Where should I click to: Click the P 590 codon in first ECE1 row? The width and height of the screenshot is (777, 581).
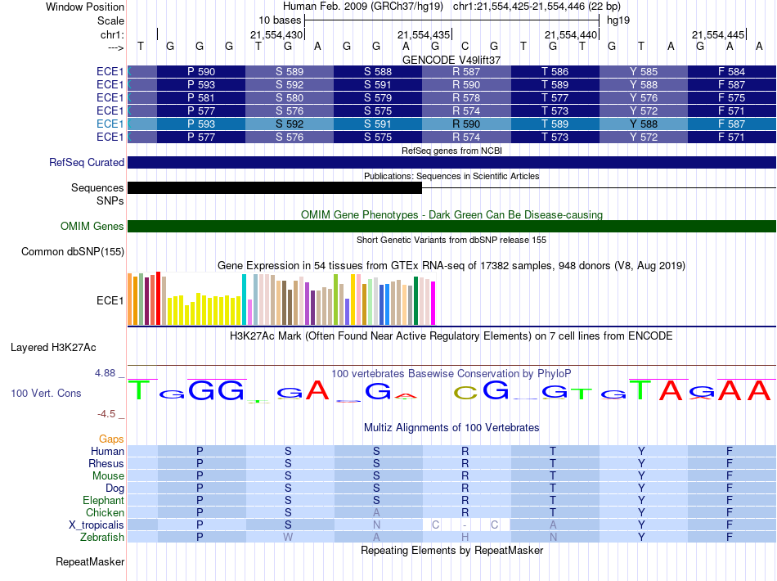[x=201, y=71]
